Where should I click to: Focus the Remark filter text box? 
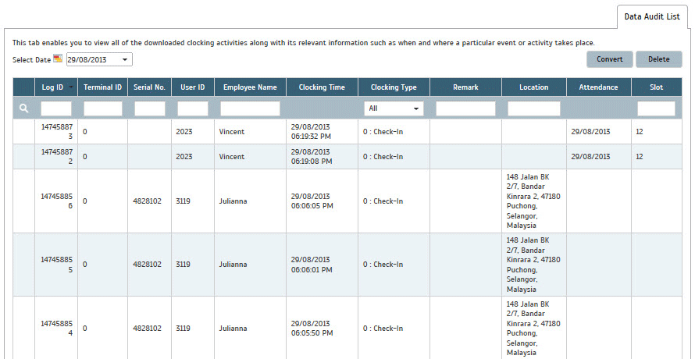465,108
